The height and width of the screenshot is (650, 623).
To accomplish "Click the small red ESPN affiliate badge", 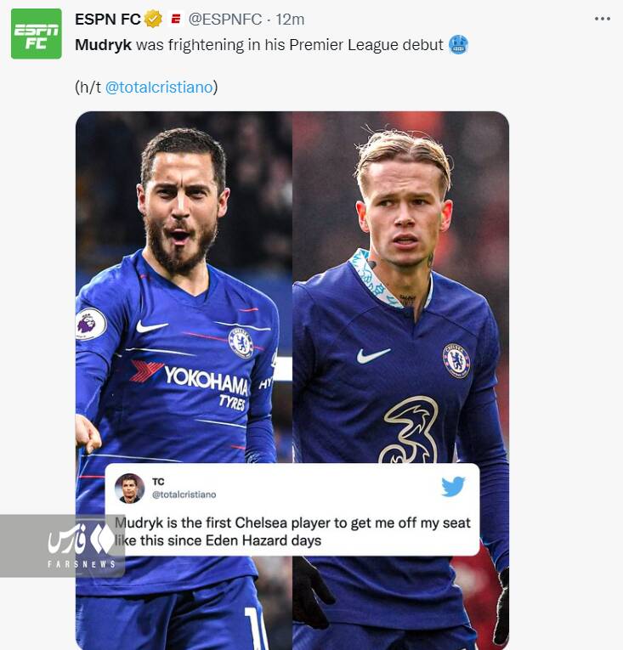I will [x=176, y=19].
